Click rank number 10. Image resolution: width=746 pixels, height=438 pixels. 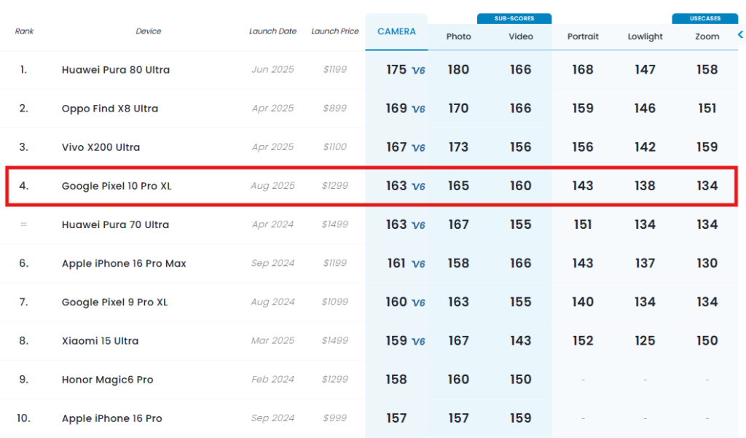(x=23, y=418)
